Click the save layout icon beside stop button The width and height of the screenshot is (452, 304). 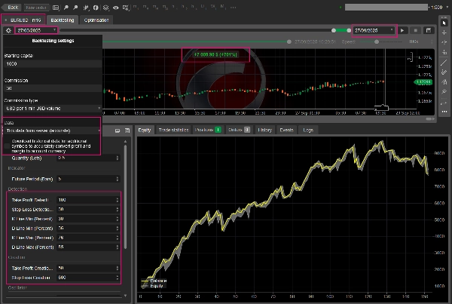[x=427, y=30]
